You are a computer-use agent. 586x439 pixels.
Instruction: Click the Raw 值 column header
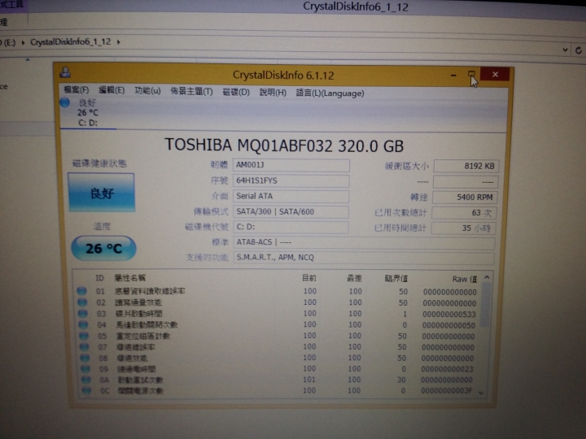tap(465, 279)
